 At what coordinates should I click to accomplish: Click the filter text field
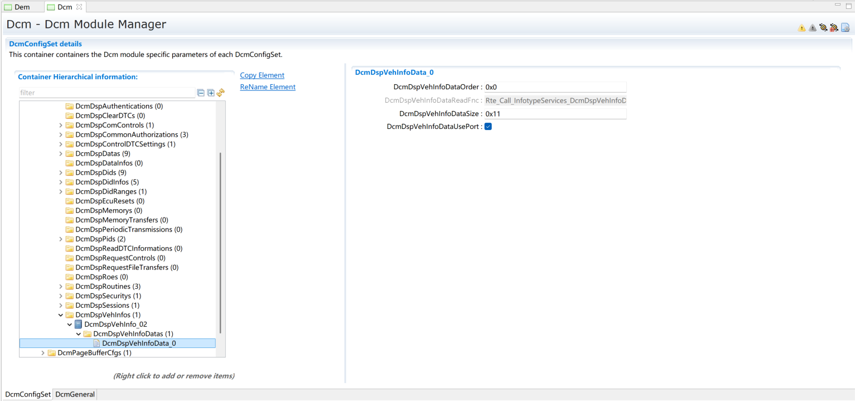106,93
